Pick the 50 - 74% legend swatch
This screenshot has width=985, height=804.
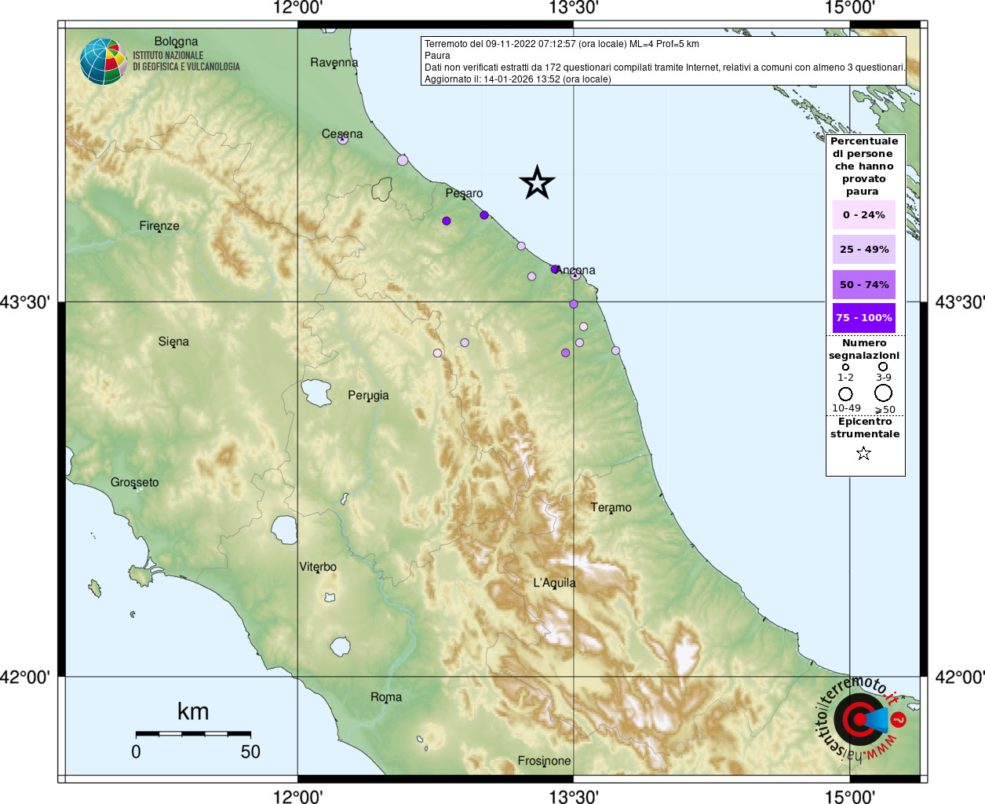[x=863, y=284]
